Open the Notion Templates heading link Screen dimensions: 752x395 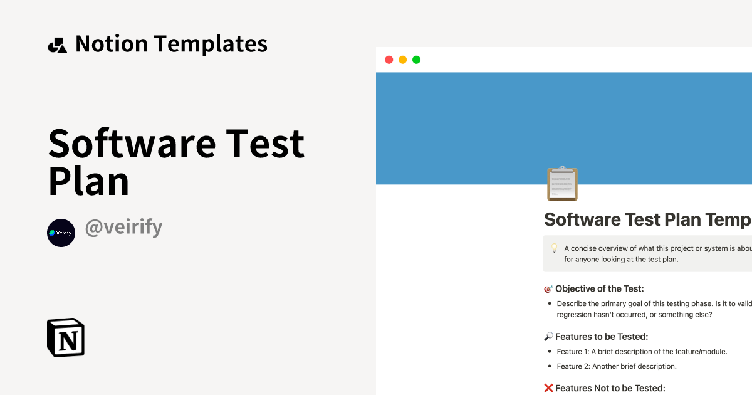(x=171, y=44)
